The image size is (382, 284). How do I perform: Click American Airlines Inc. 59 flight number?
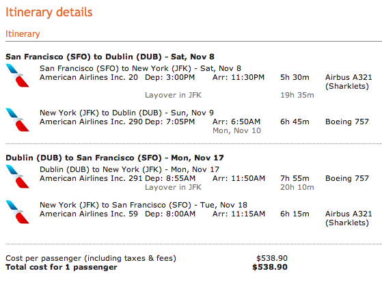(x=89, y=214)
